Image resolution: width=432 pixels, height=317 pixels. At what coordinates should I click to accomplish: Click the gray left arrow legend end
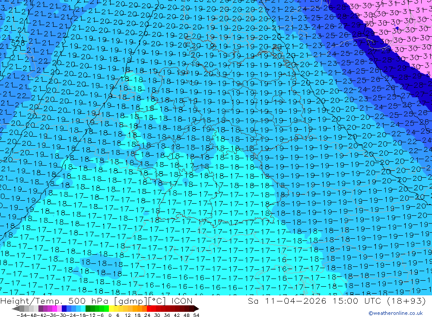click(16, 309)
